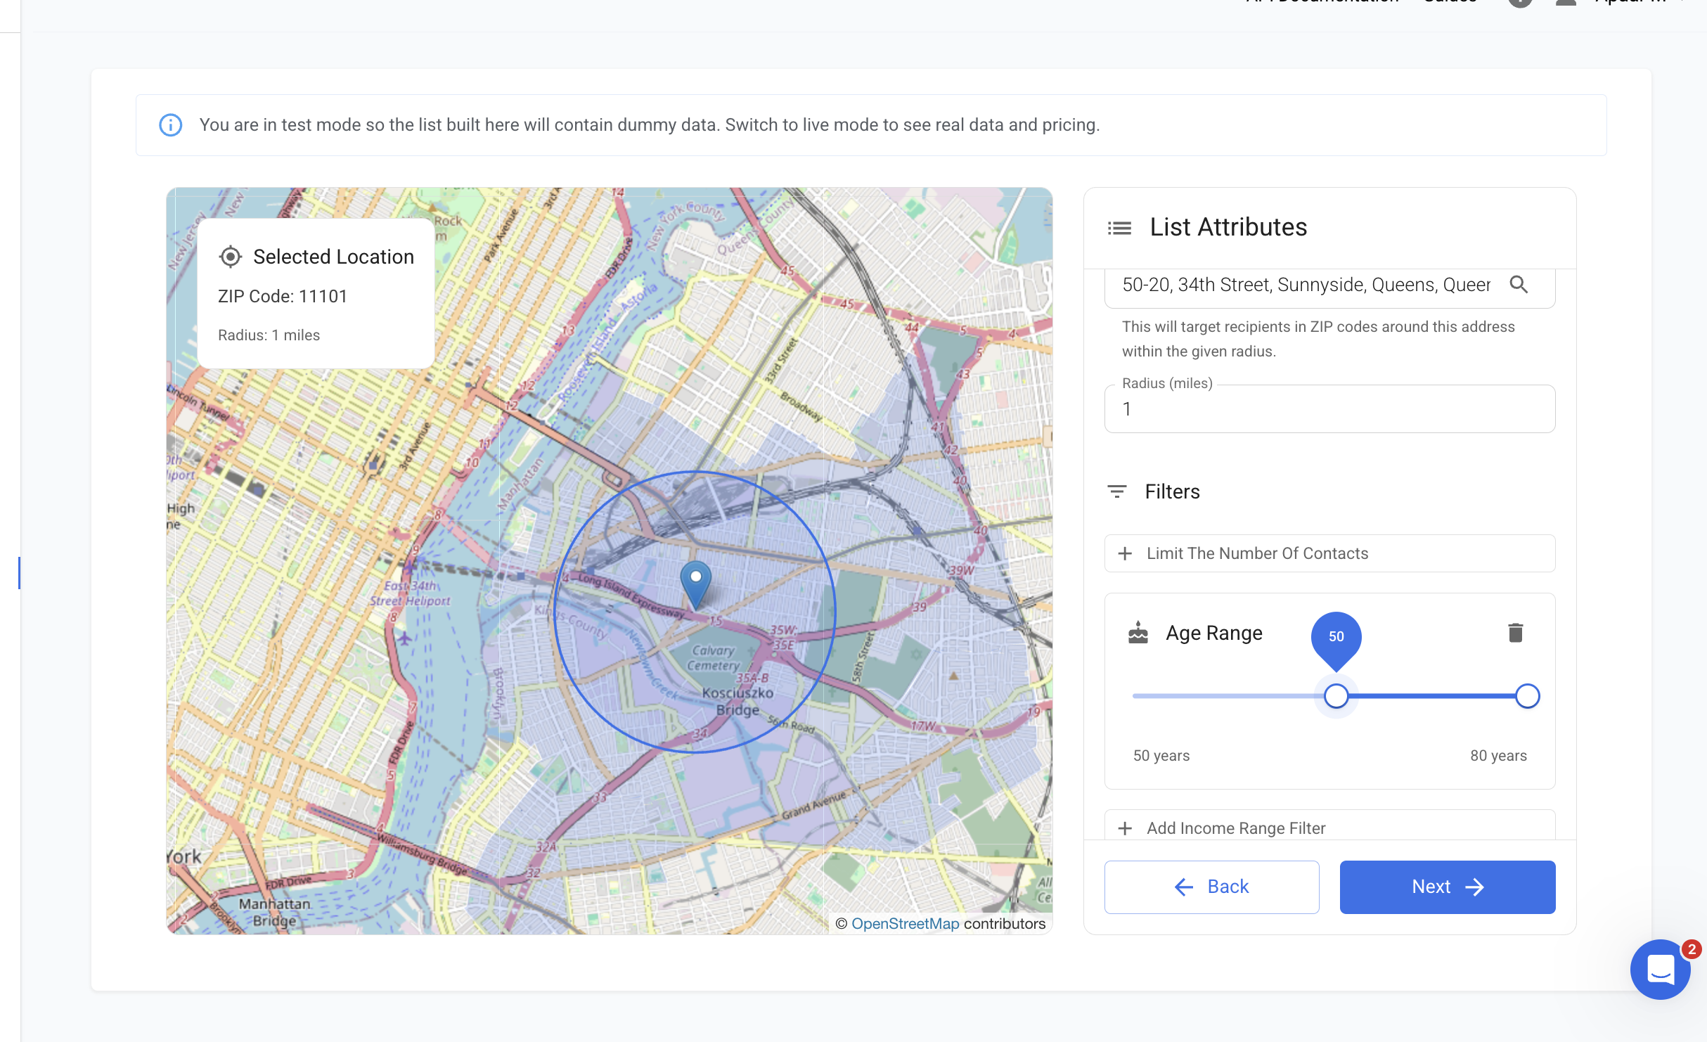Click the Filters funnel icon
This screenshot has width=1707, height=1042.
coord(1116,491)
